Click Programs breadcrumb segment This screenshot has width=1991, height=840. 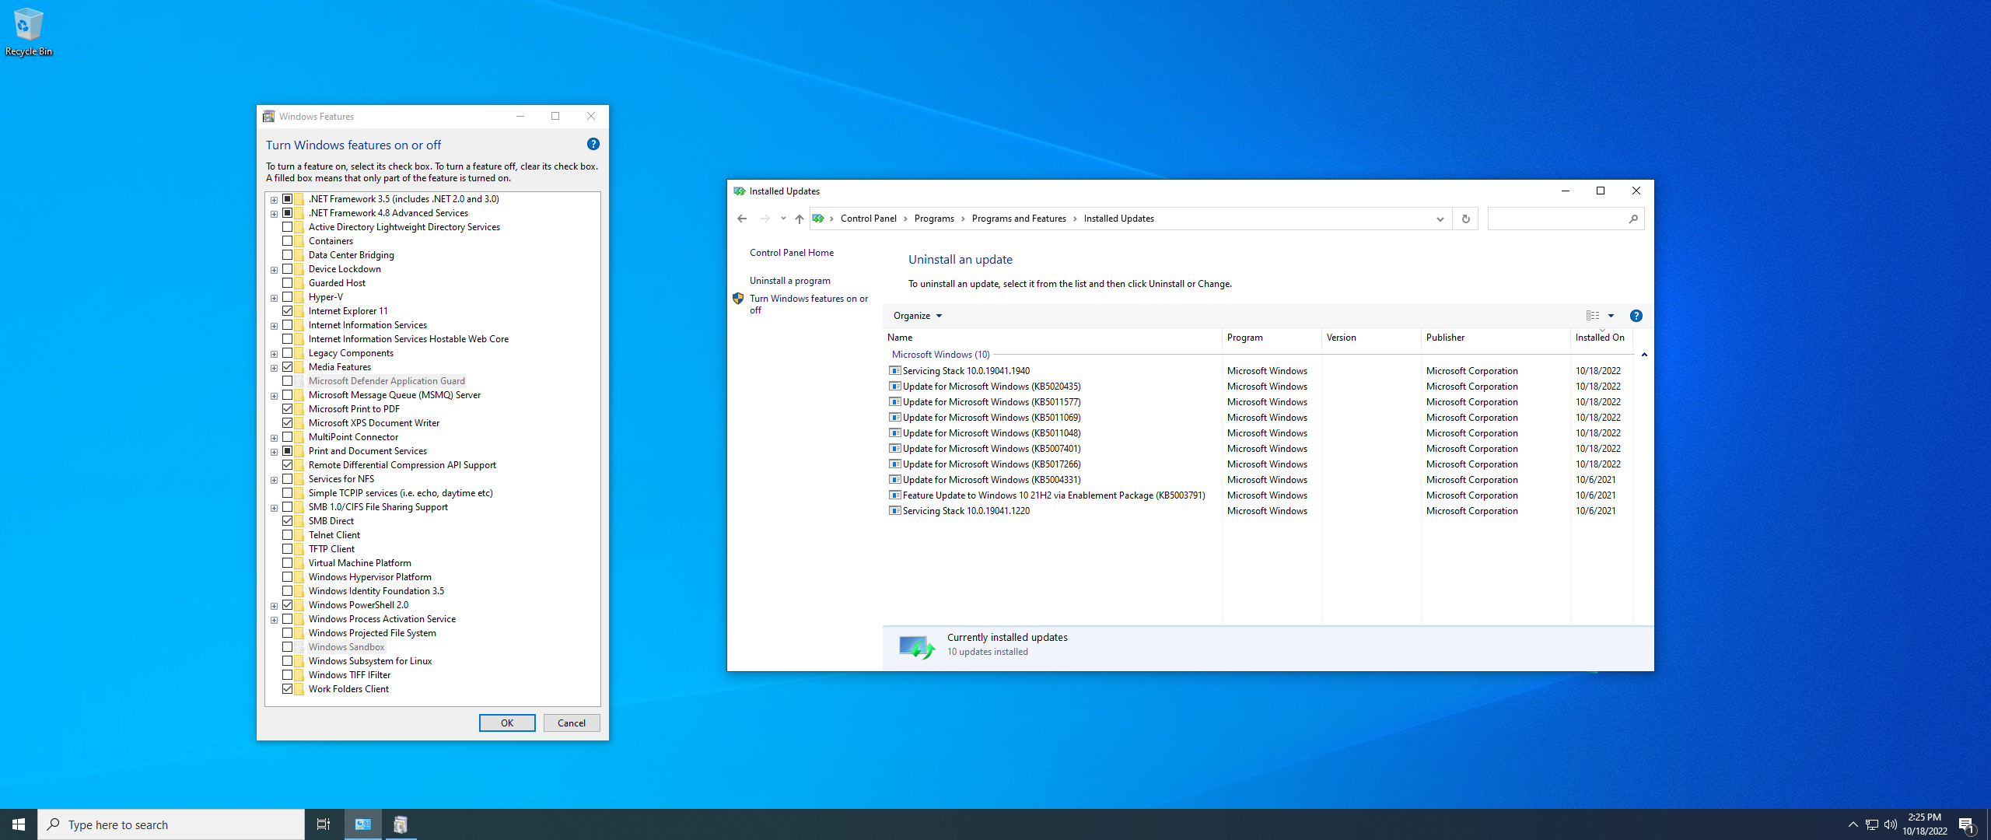point(934,219)
